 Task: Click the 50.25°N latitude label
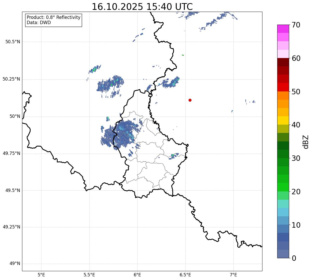pos(11,79)
